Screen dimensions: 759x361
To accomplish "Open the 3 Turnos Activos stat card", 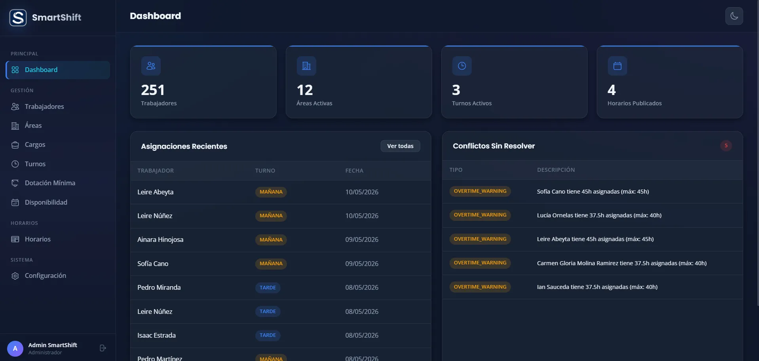I will pyautogui.click(x=514, y=82).
